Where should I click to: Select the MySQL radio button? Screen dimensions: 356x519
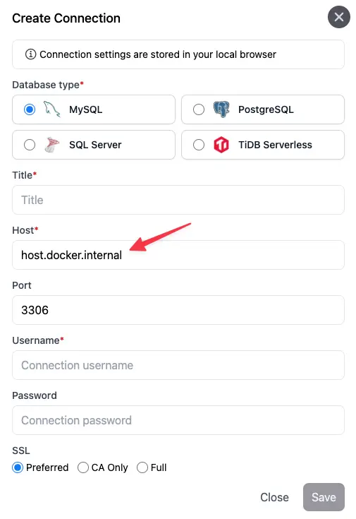pos(30,109)
